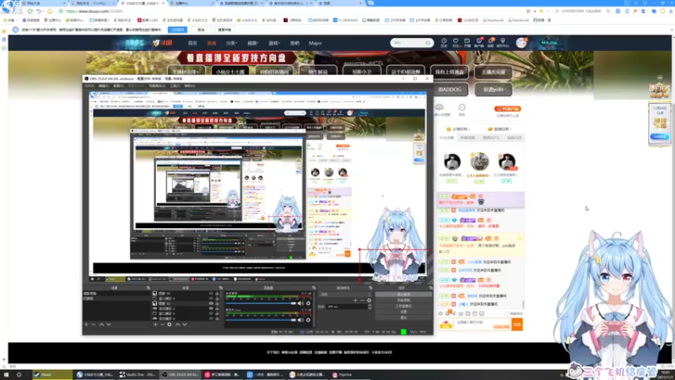Move selected scene down in OBS
675x380 pixels.
[109, 324]
